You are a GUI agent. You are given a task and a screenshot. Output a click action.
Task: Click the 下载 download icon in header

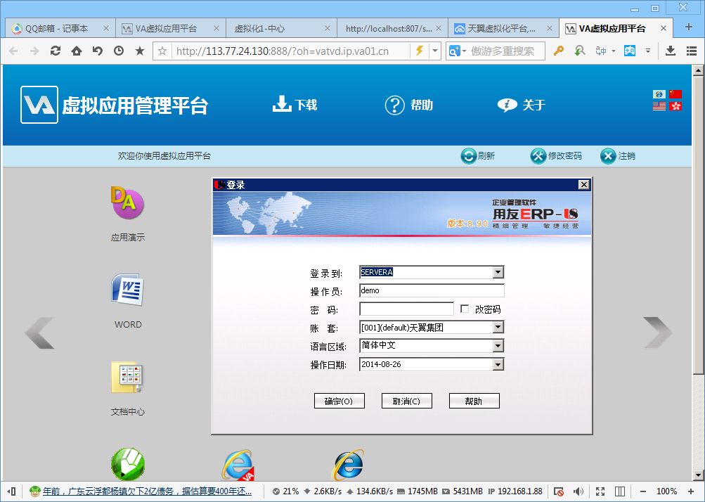[x=282, y=105]
